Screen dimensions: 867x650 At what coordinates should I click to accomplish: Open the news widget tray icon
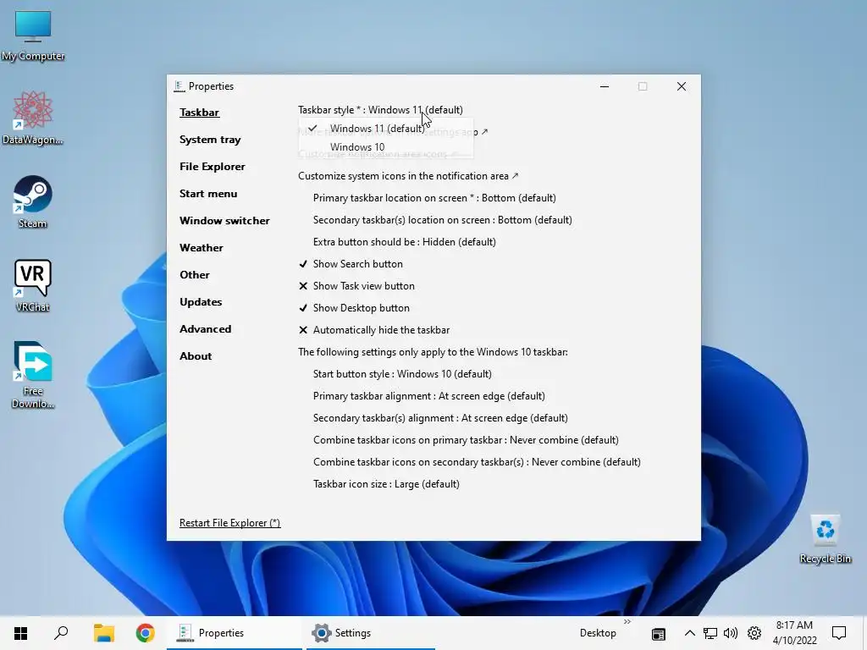[658, 633]
